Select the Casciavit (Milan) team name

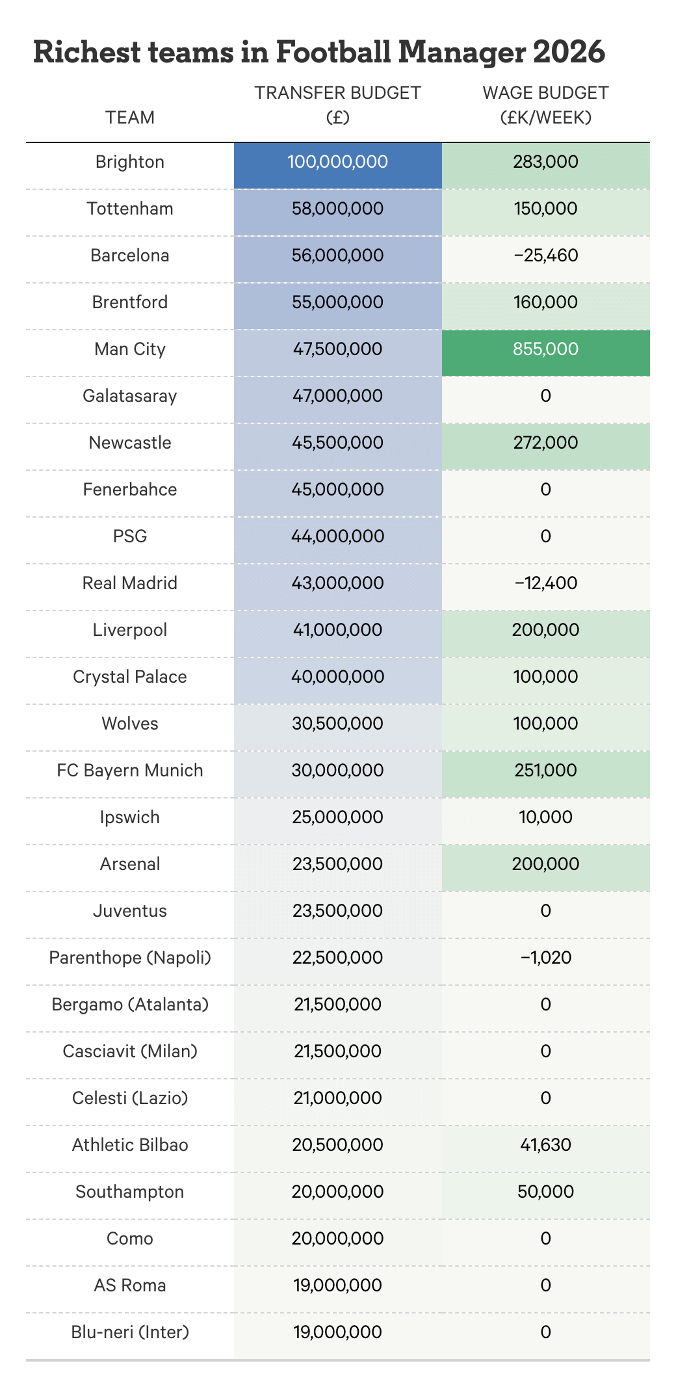coord(130,1051)
